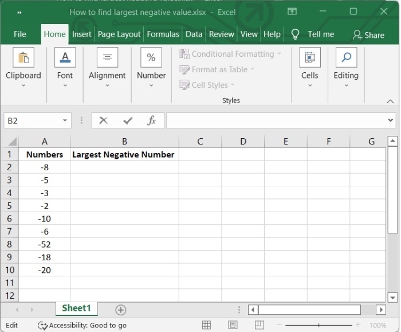Screen dimensions: 401x332
Task: Open the File tab
Action: click(x=20, y=34)
